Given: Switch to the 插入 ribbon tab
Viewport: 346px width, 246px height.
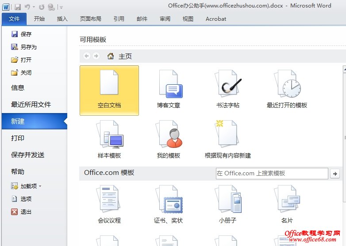Looking at the screenshot, I should (x=62, y=19).
